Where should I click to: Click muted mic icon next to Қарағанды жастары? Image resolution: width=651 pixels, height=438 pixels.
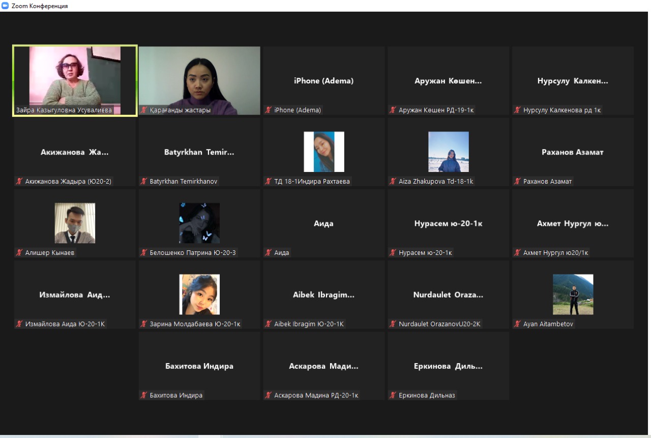(144, 110)
